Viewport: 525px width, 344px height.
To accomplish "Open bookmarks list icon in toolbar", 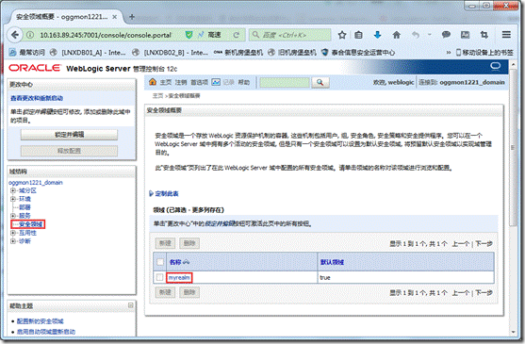I will pos(358,35).
